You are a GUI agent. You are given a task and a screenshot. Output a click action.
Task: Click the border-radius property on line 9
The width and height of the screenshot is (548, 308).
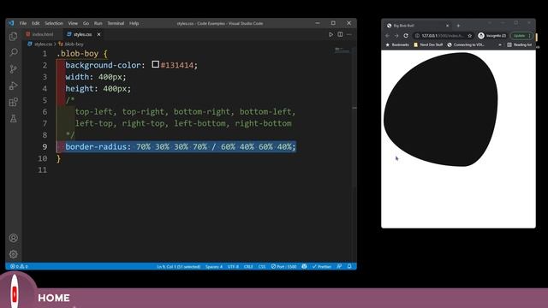tap(96, 146)
